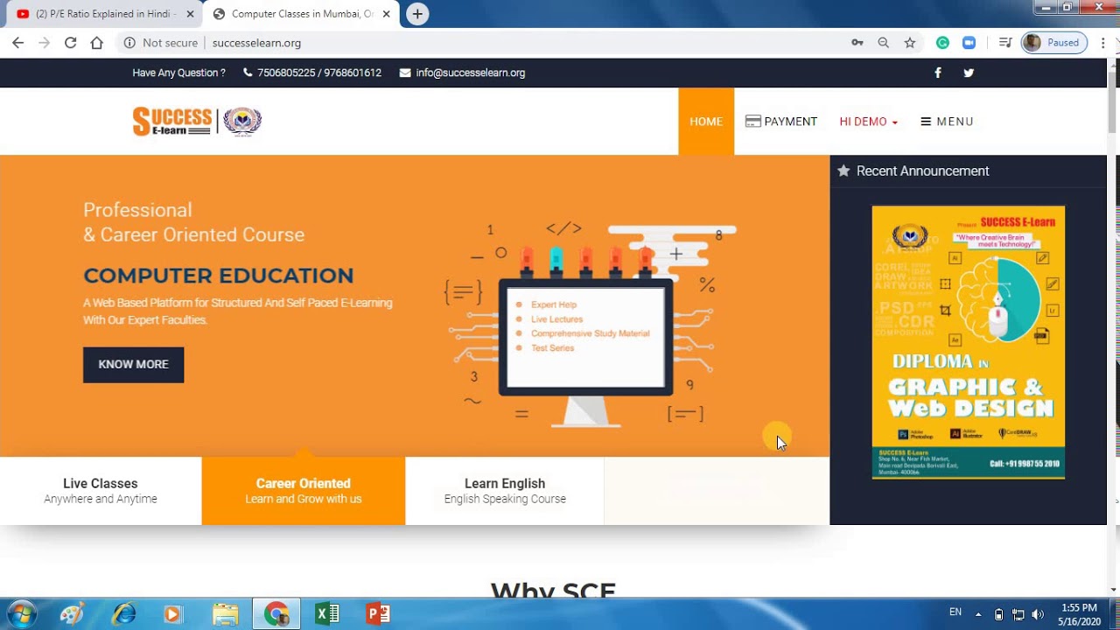Close the P/E Ratio Explained YouTube tab
1120x630 pixels.
(190, 14)
